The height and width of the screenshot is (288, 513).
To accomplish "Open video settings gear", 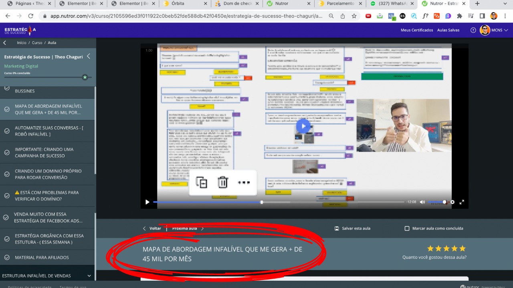I will tap(452, 202).
